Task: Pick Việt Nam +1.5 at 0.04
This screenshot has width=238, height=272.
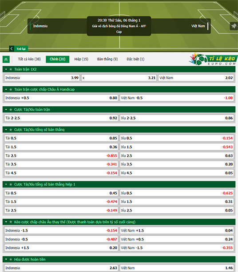Action: point(177,231)
